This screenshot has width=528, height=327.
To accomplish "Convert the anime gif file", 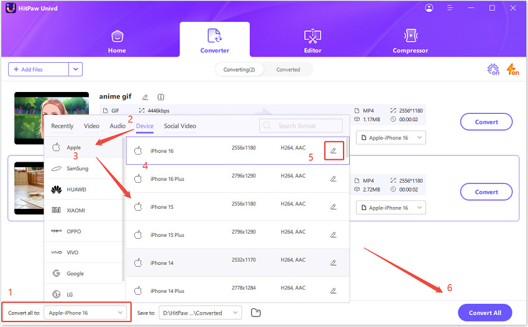I will tap(486, 122).
